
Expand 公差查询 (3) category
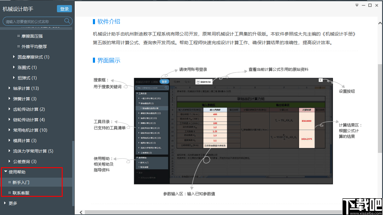(10, 161)
